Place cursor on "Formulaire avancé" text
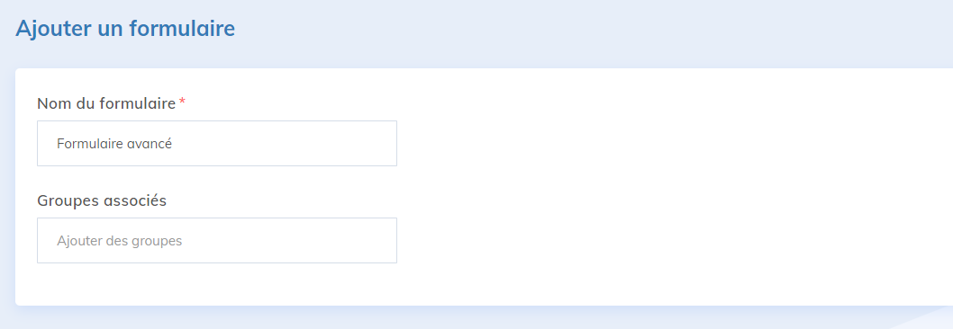 coord(114,144)
